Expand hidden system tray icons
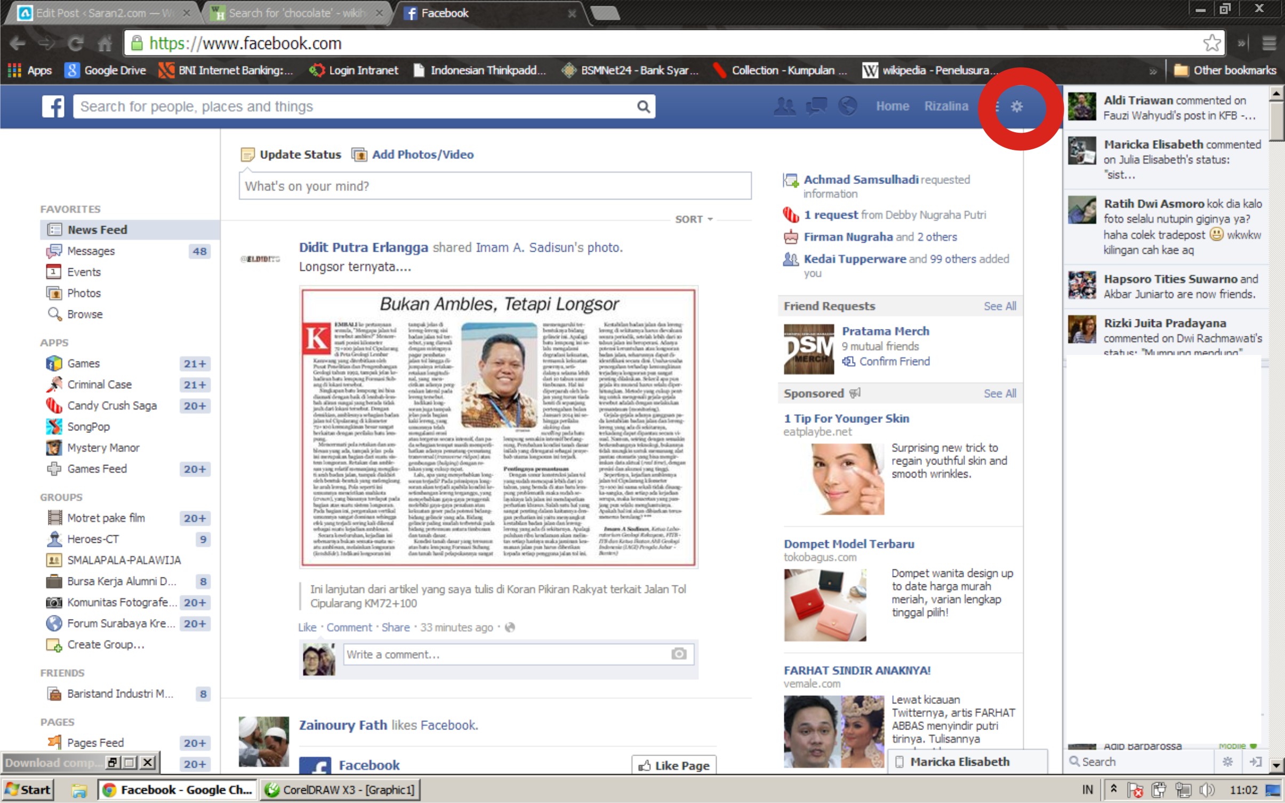Screen dimensions: 1285x803 [1113, 789]
